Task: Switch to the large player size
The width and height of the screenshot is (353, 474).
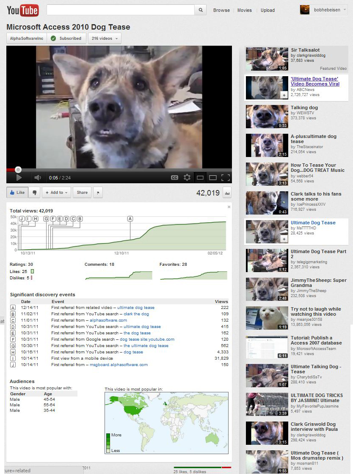Action: (213, 178)
